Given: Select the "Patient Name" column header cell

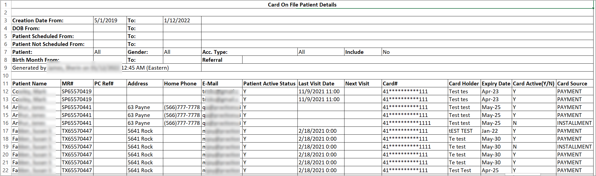Looking at the screenshot, I should click(x=30, y=84).
